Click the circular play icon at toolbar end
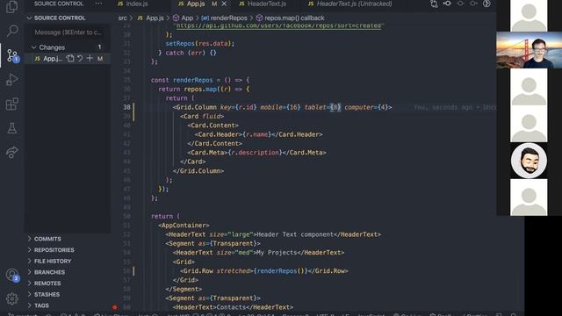This screenshot has width=562, height=316. pyautogui.click(x=486, y=4)
